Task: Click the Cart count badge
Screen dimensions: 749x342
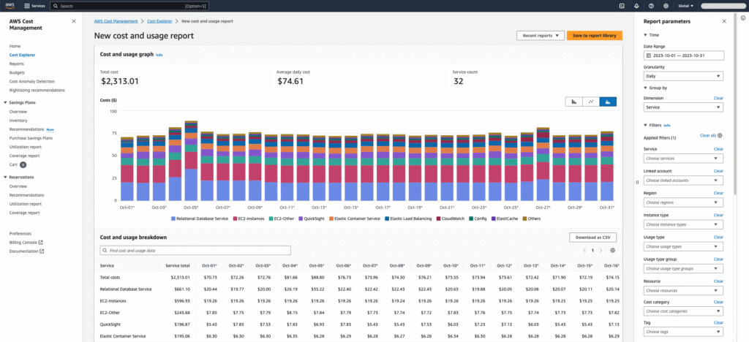Action: click(x=23, y=164)
